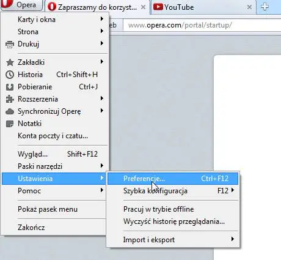Click the YouTube favicon on the second tab
This screenshot has height=260, width=281.
coord(158,7)
